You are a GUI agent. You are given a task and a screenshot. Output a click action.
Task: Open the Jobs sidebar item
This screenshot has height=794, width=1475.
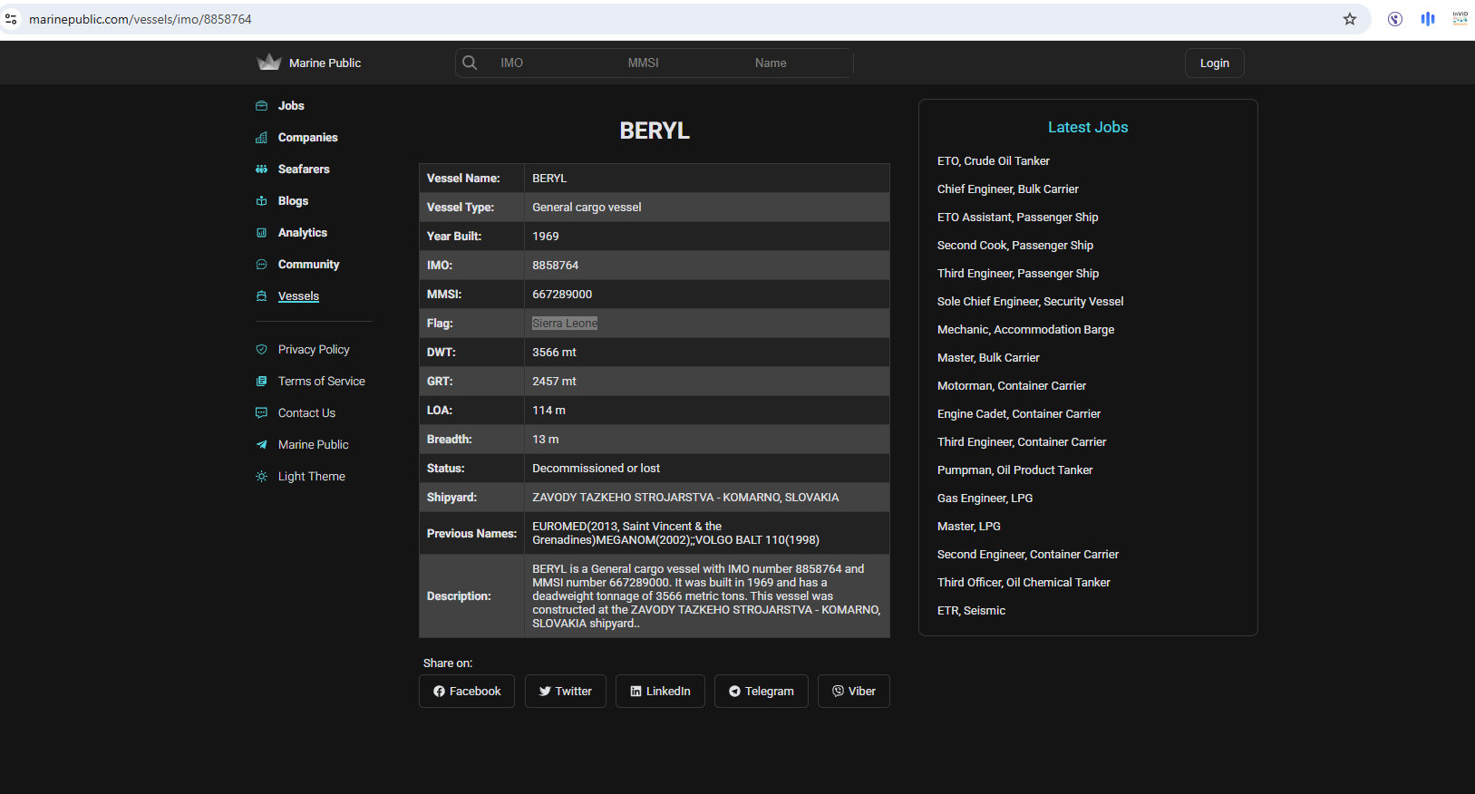(x=290, y=106)
